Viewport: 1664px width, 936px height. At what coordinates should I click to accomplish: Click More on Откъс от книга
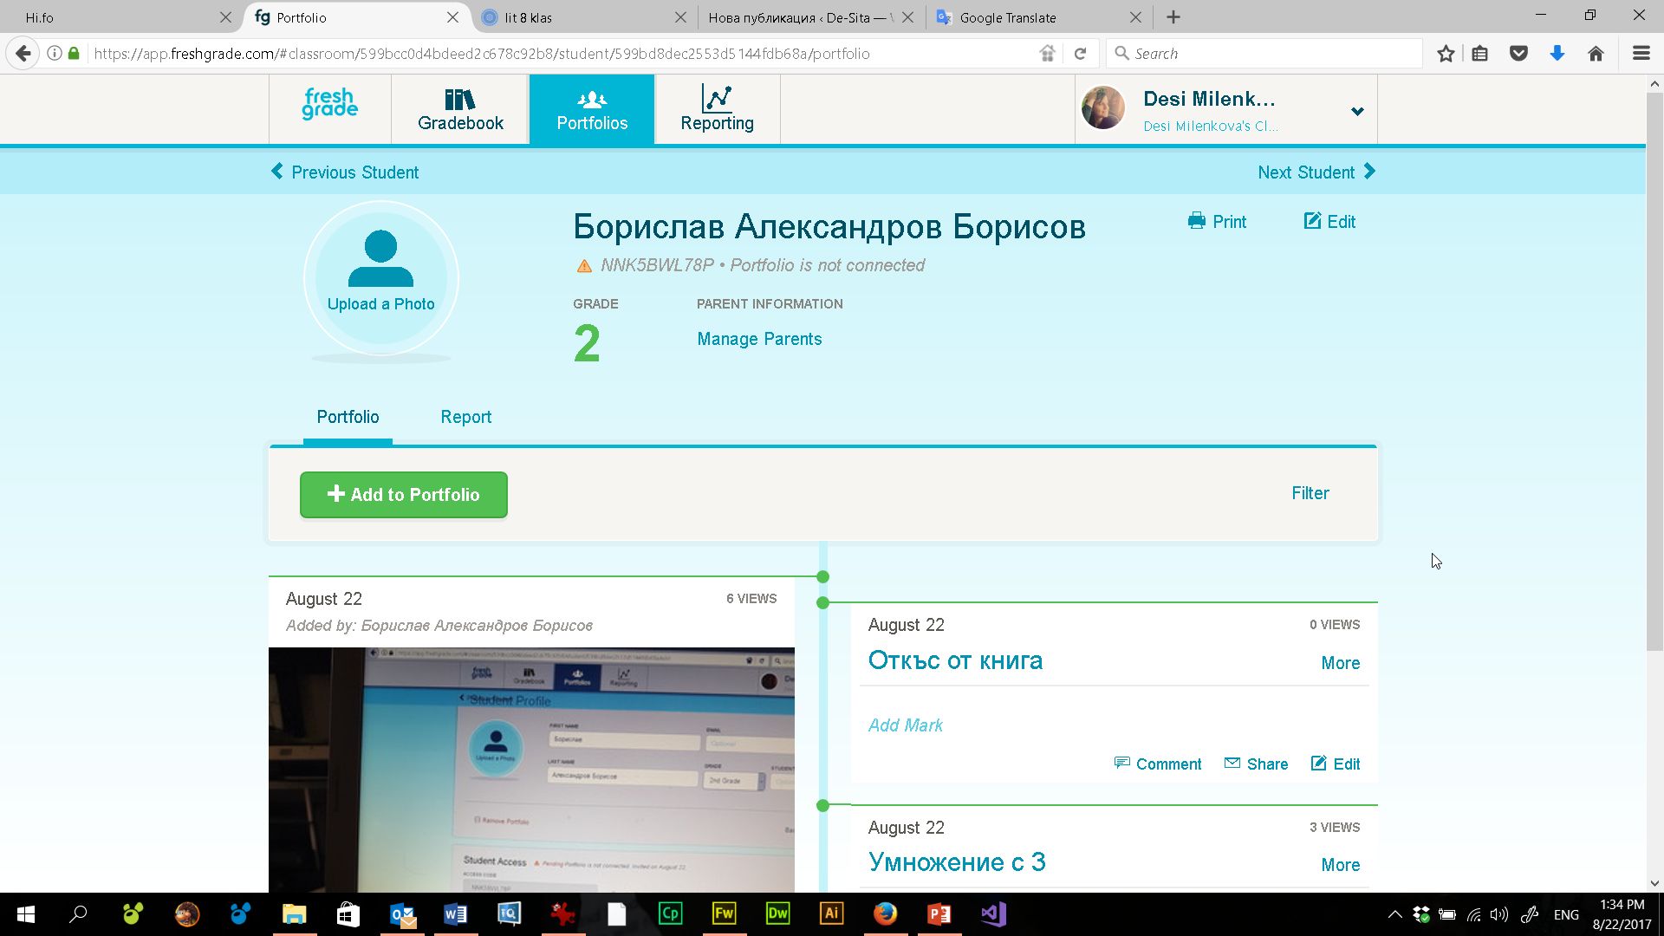(1340, 663)
